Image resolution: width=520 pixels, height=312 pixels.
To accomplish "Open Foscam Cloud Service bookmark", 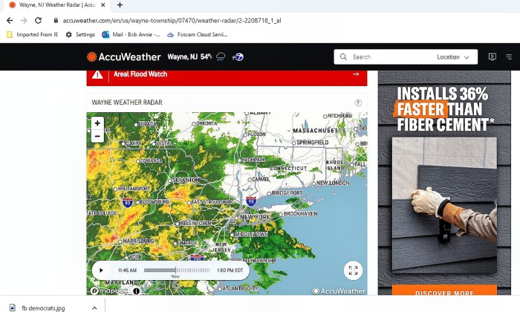I will [198, 34].
